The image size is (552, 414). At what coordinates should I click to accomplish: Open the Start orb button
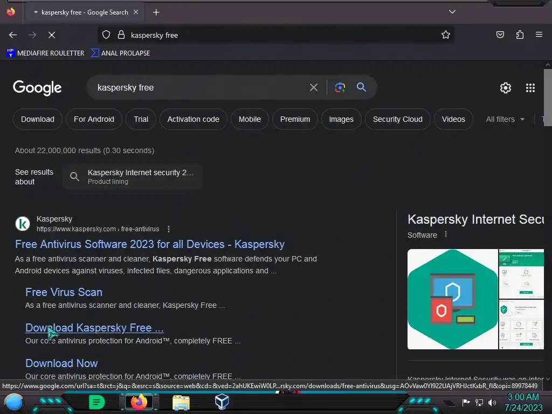[13, 402]
